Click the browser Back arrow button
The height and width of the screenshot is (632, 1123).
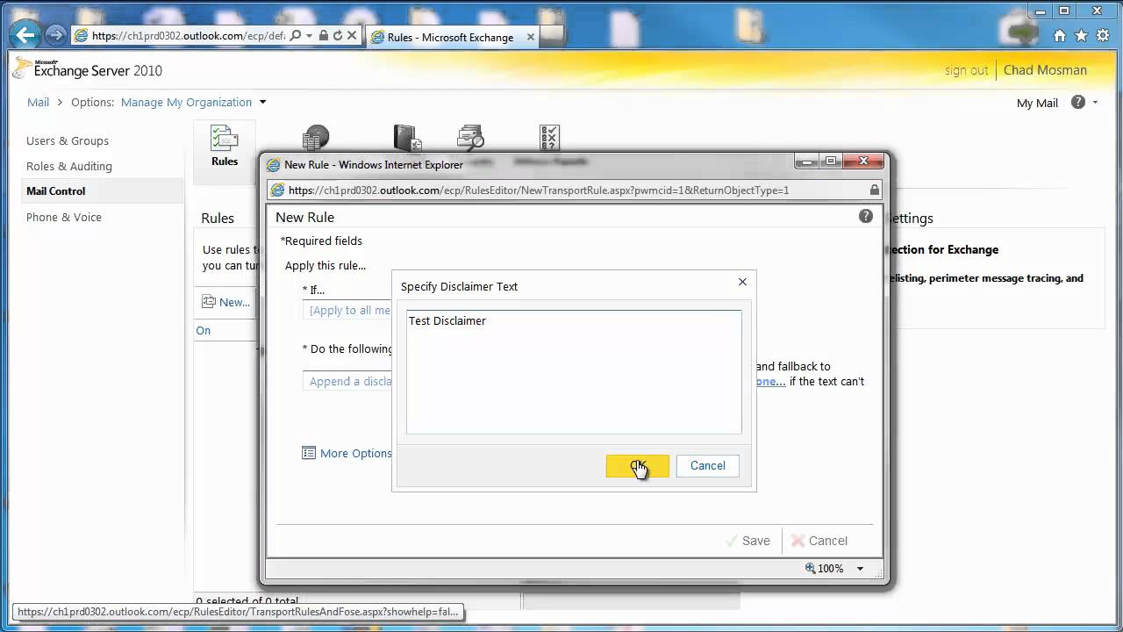(x=25, y=35)
